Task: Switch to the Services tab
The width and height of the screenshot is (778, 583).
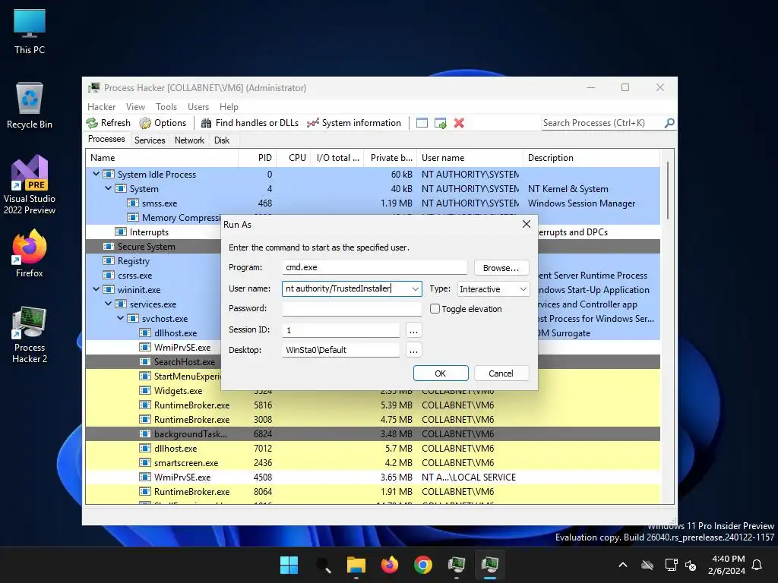Action: (150, 140)
